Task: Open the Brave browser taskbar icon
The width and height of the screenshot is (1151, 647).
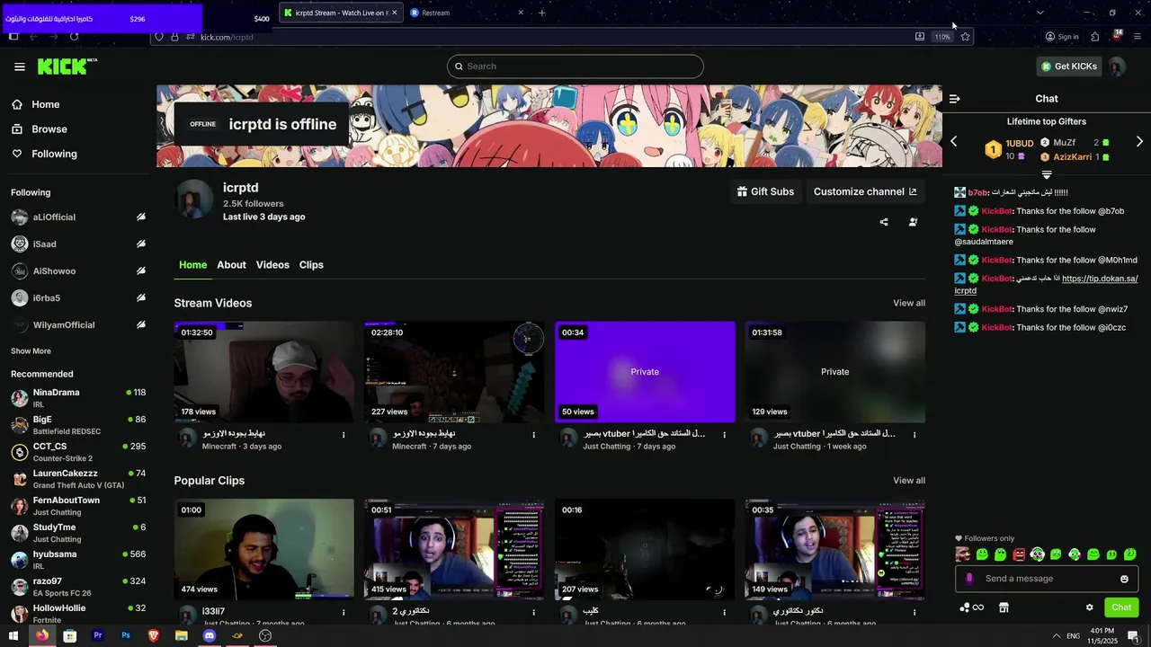Action: coord(154,635)
